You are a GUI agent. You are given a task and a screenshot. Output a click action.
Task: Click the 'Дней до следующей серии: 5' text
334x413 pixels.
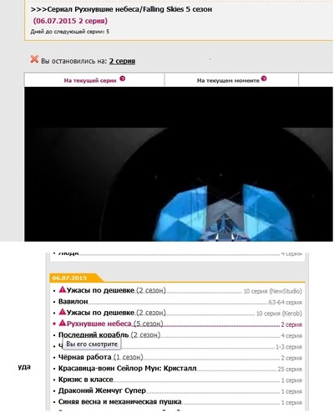(x=70, y=32)
